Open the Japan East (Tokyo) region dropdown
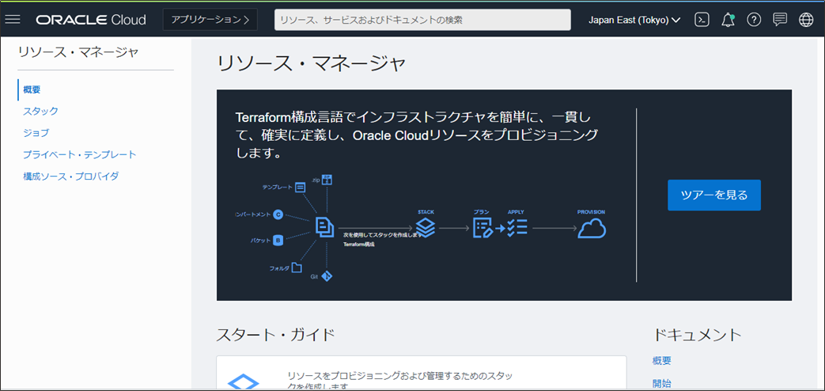This screenshot has width=825, height=391. (x=634, y=20)
